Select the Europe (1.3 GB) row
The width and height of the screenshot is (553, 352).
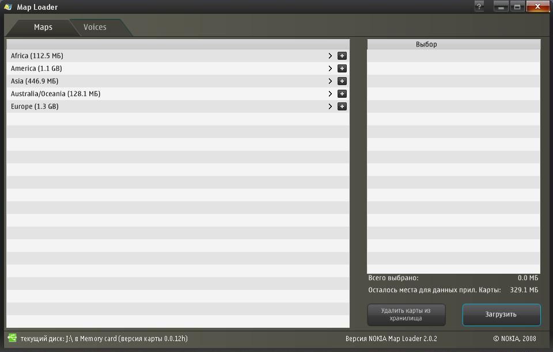coord(178,106)
